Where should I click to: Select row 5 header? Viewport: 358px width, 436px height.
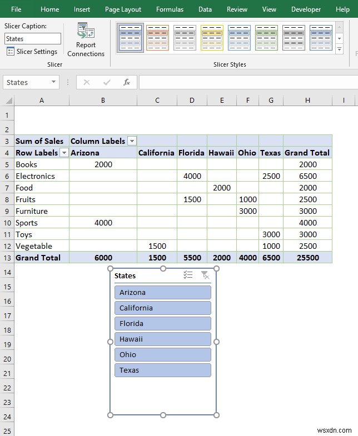(7, 164)
